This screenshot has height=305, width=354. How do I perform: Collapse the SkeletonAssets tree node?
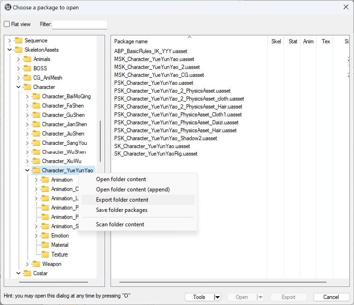9,50
